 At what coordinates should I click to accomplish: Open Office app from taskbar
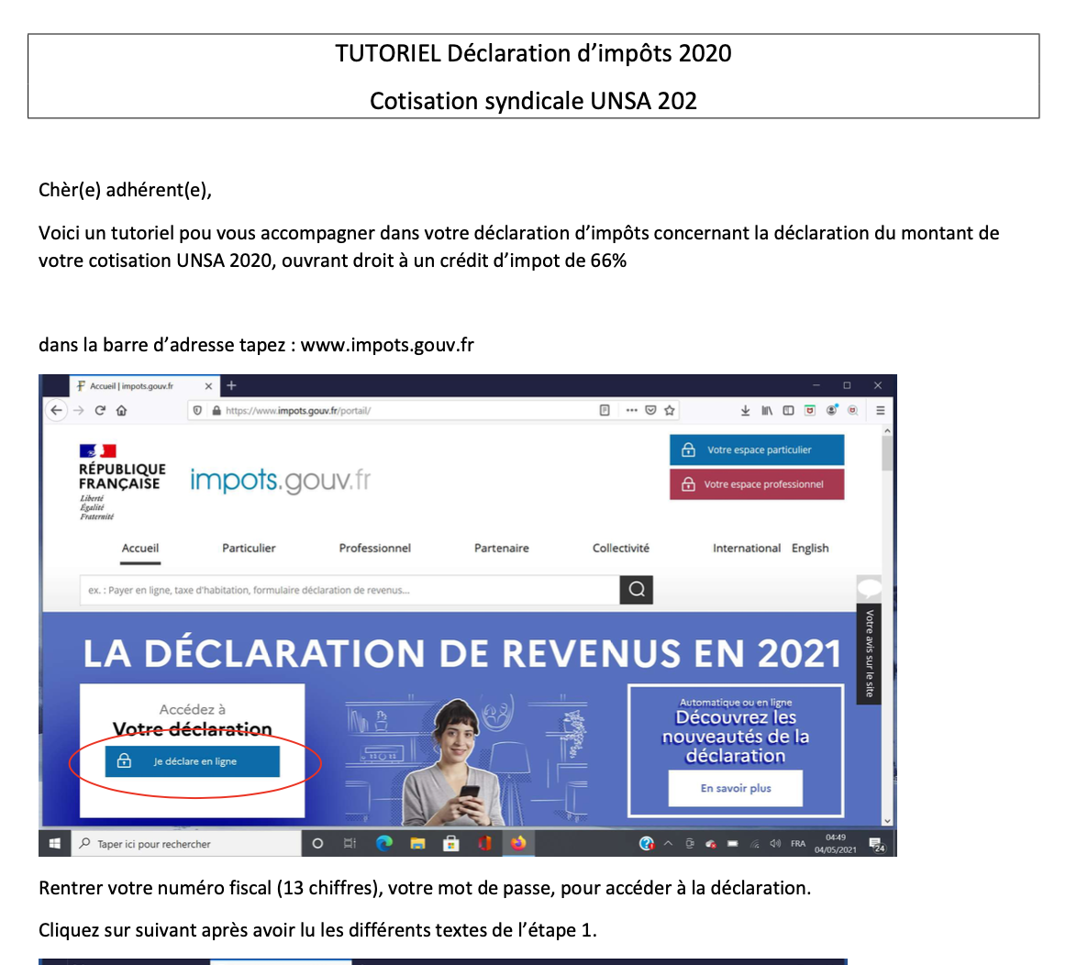pos(485,843)
